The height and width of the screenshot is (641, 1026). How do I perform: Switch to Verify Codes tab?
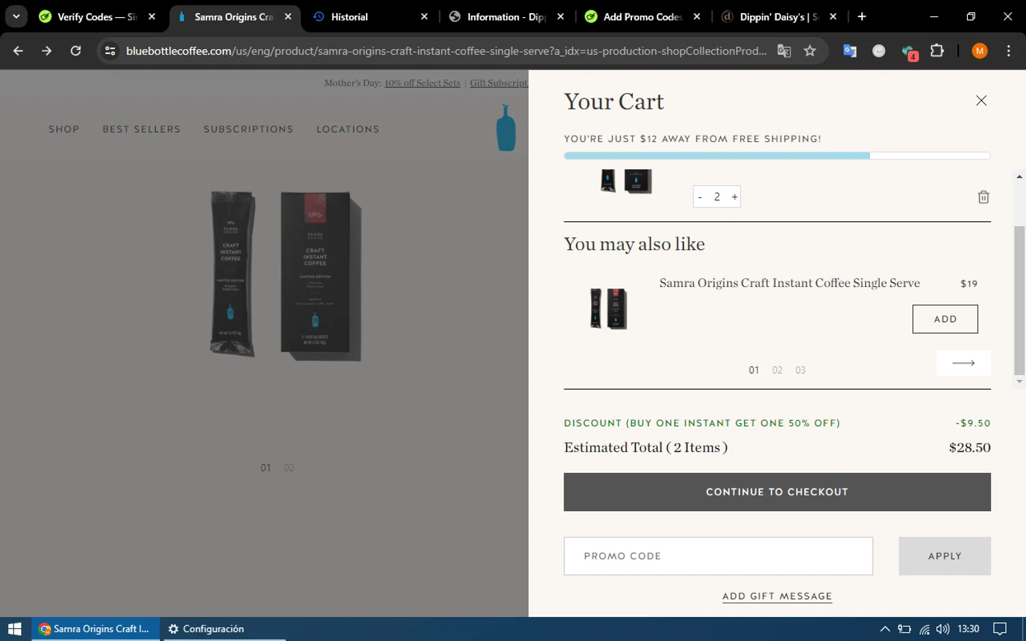pos(97,16)
